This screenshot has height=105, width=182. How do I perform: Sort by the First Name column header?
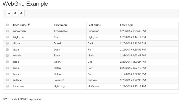pyautogui.click(x=61, y=25)
